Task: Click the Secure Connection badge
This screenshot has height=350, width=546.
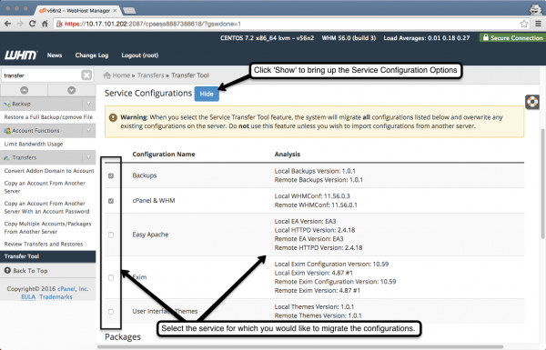Action: click(x=512, y=37)
